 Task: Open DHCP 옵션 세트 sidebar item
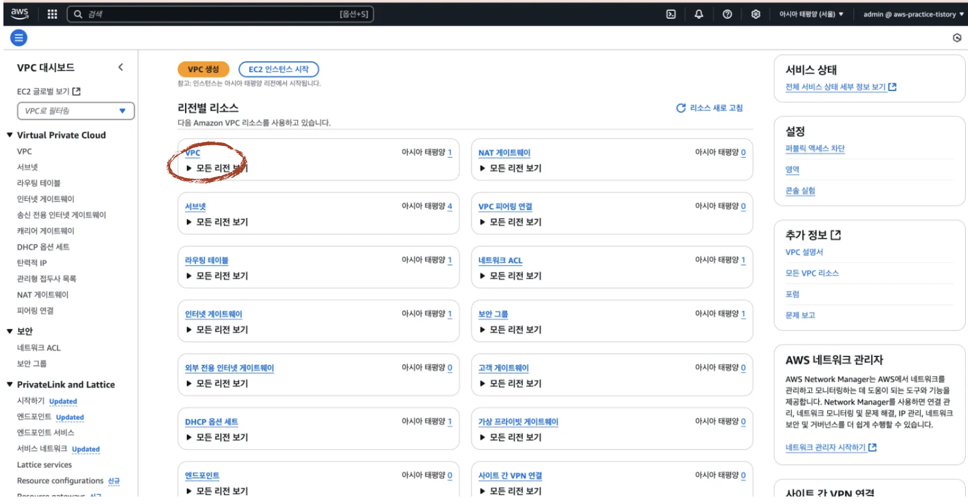[43, 247]
